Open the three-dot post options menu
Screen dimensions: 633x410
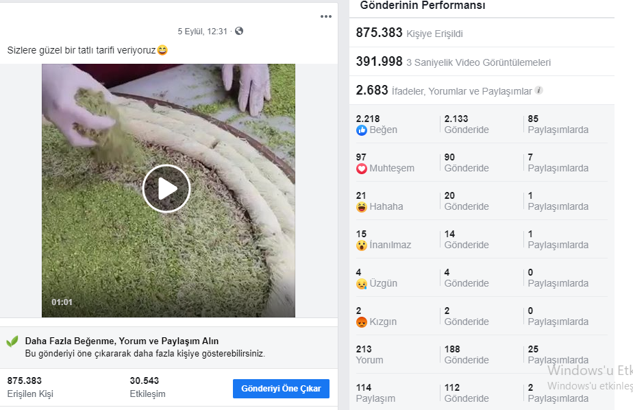pos(326,16)
